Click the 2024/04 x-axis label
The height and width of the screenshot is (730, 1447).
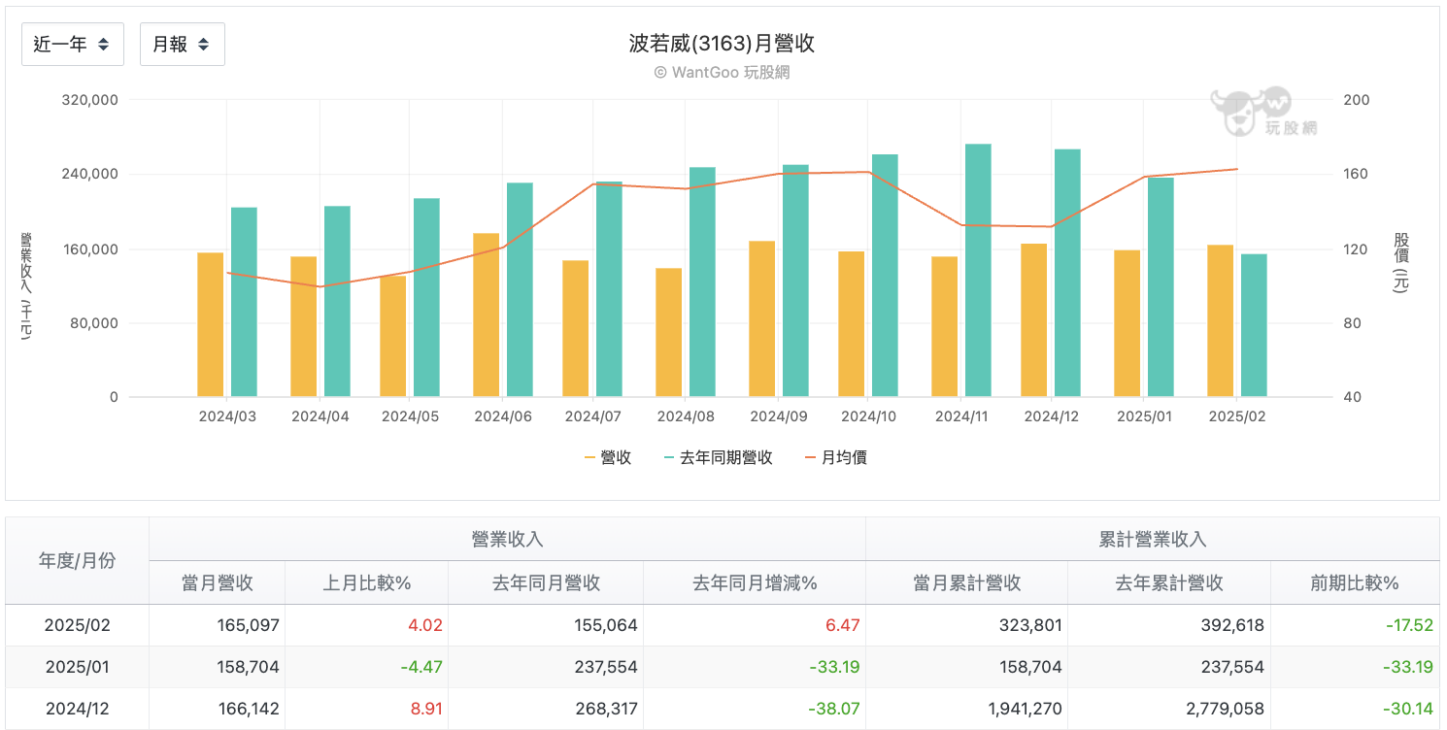(x=320, y=415)
